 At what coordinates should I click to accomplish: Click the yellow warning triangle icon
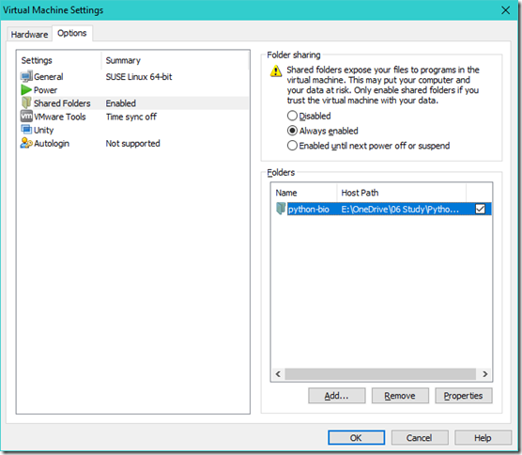276,71
